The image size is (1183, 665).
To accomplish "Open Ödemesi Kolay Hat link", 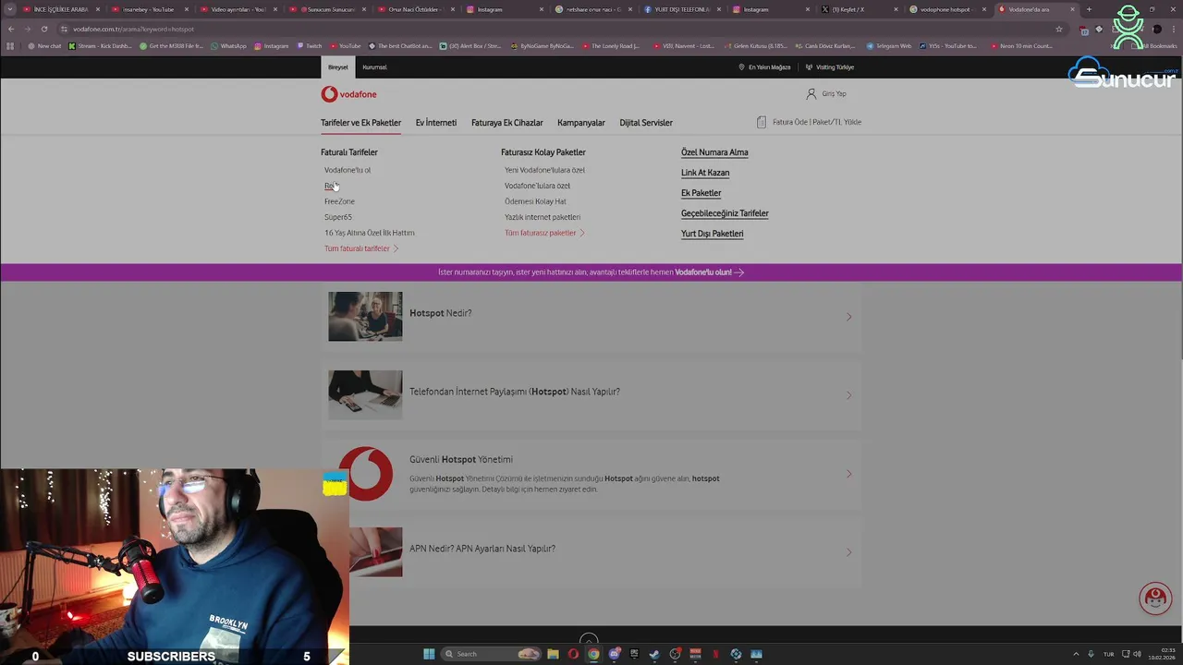I will pos(535,201).
